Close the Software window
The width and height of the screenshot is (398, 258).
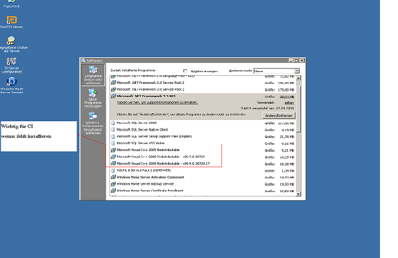tap(302, 60)
